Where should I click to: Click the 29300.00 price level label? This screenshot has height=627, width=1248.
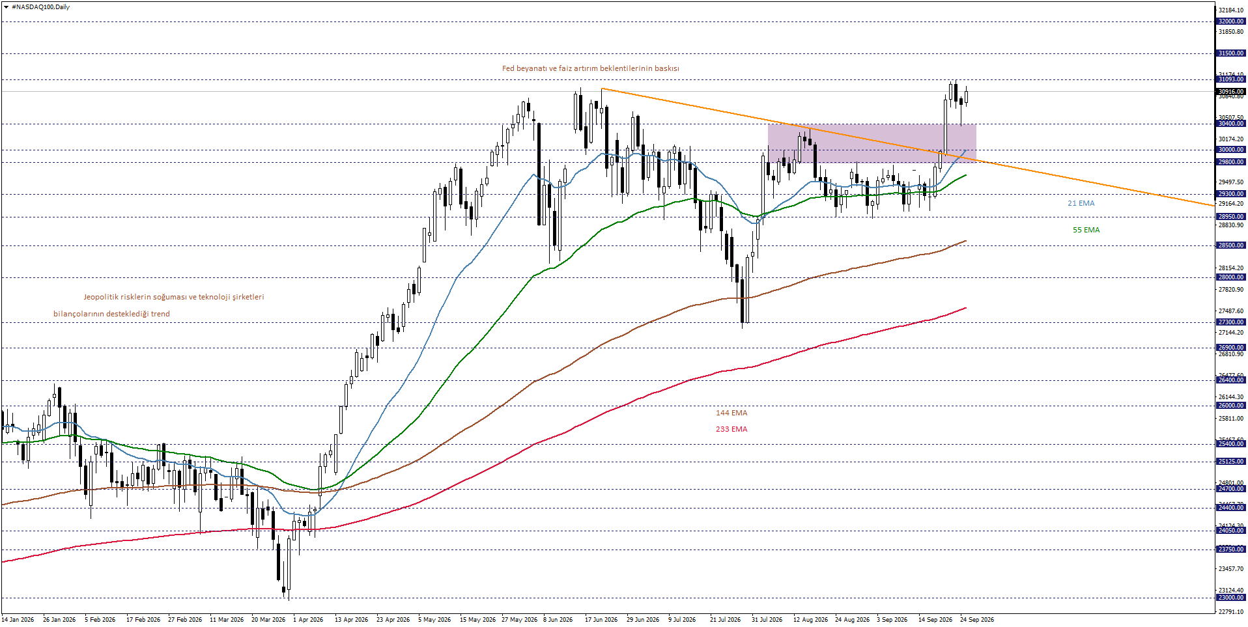coord(1230,194)
